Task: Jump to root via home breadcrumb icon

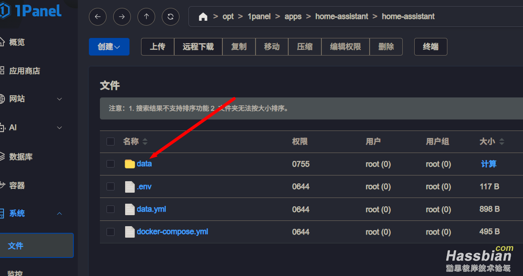Action: pyautogui.click(x=203, y=17)
